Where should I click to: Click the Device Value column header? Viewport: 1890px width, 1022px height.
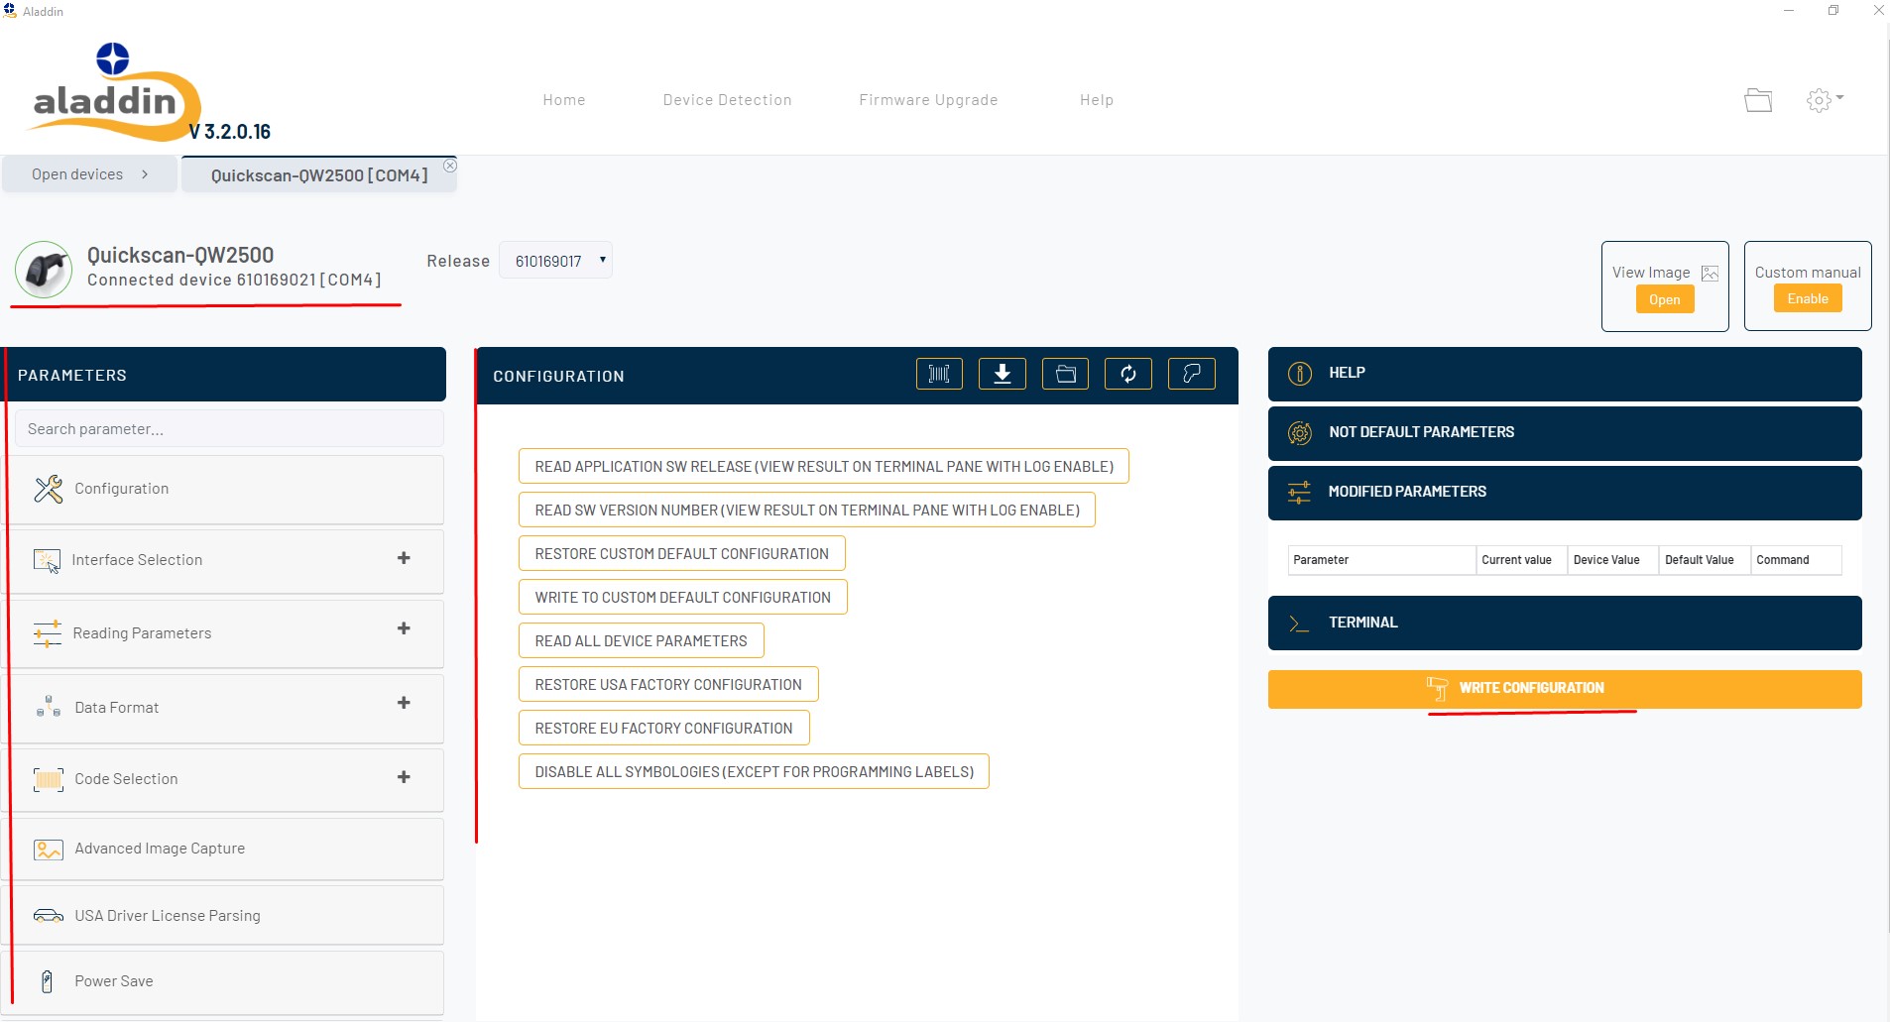click(x=1613, y=560)
